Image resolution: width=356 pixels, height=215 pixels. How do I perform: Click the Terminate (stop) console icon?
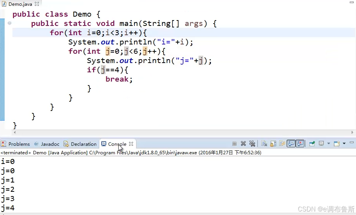[x=235, y=144]
